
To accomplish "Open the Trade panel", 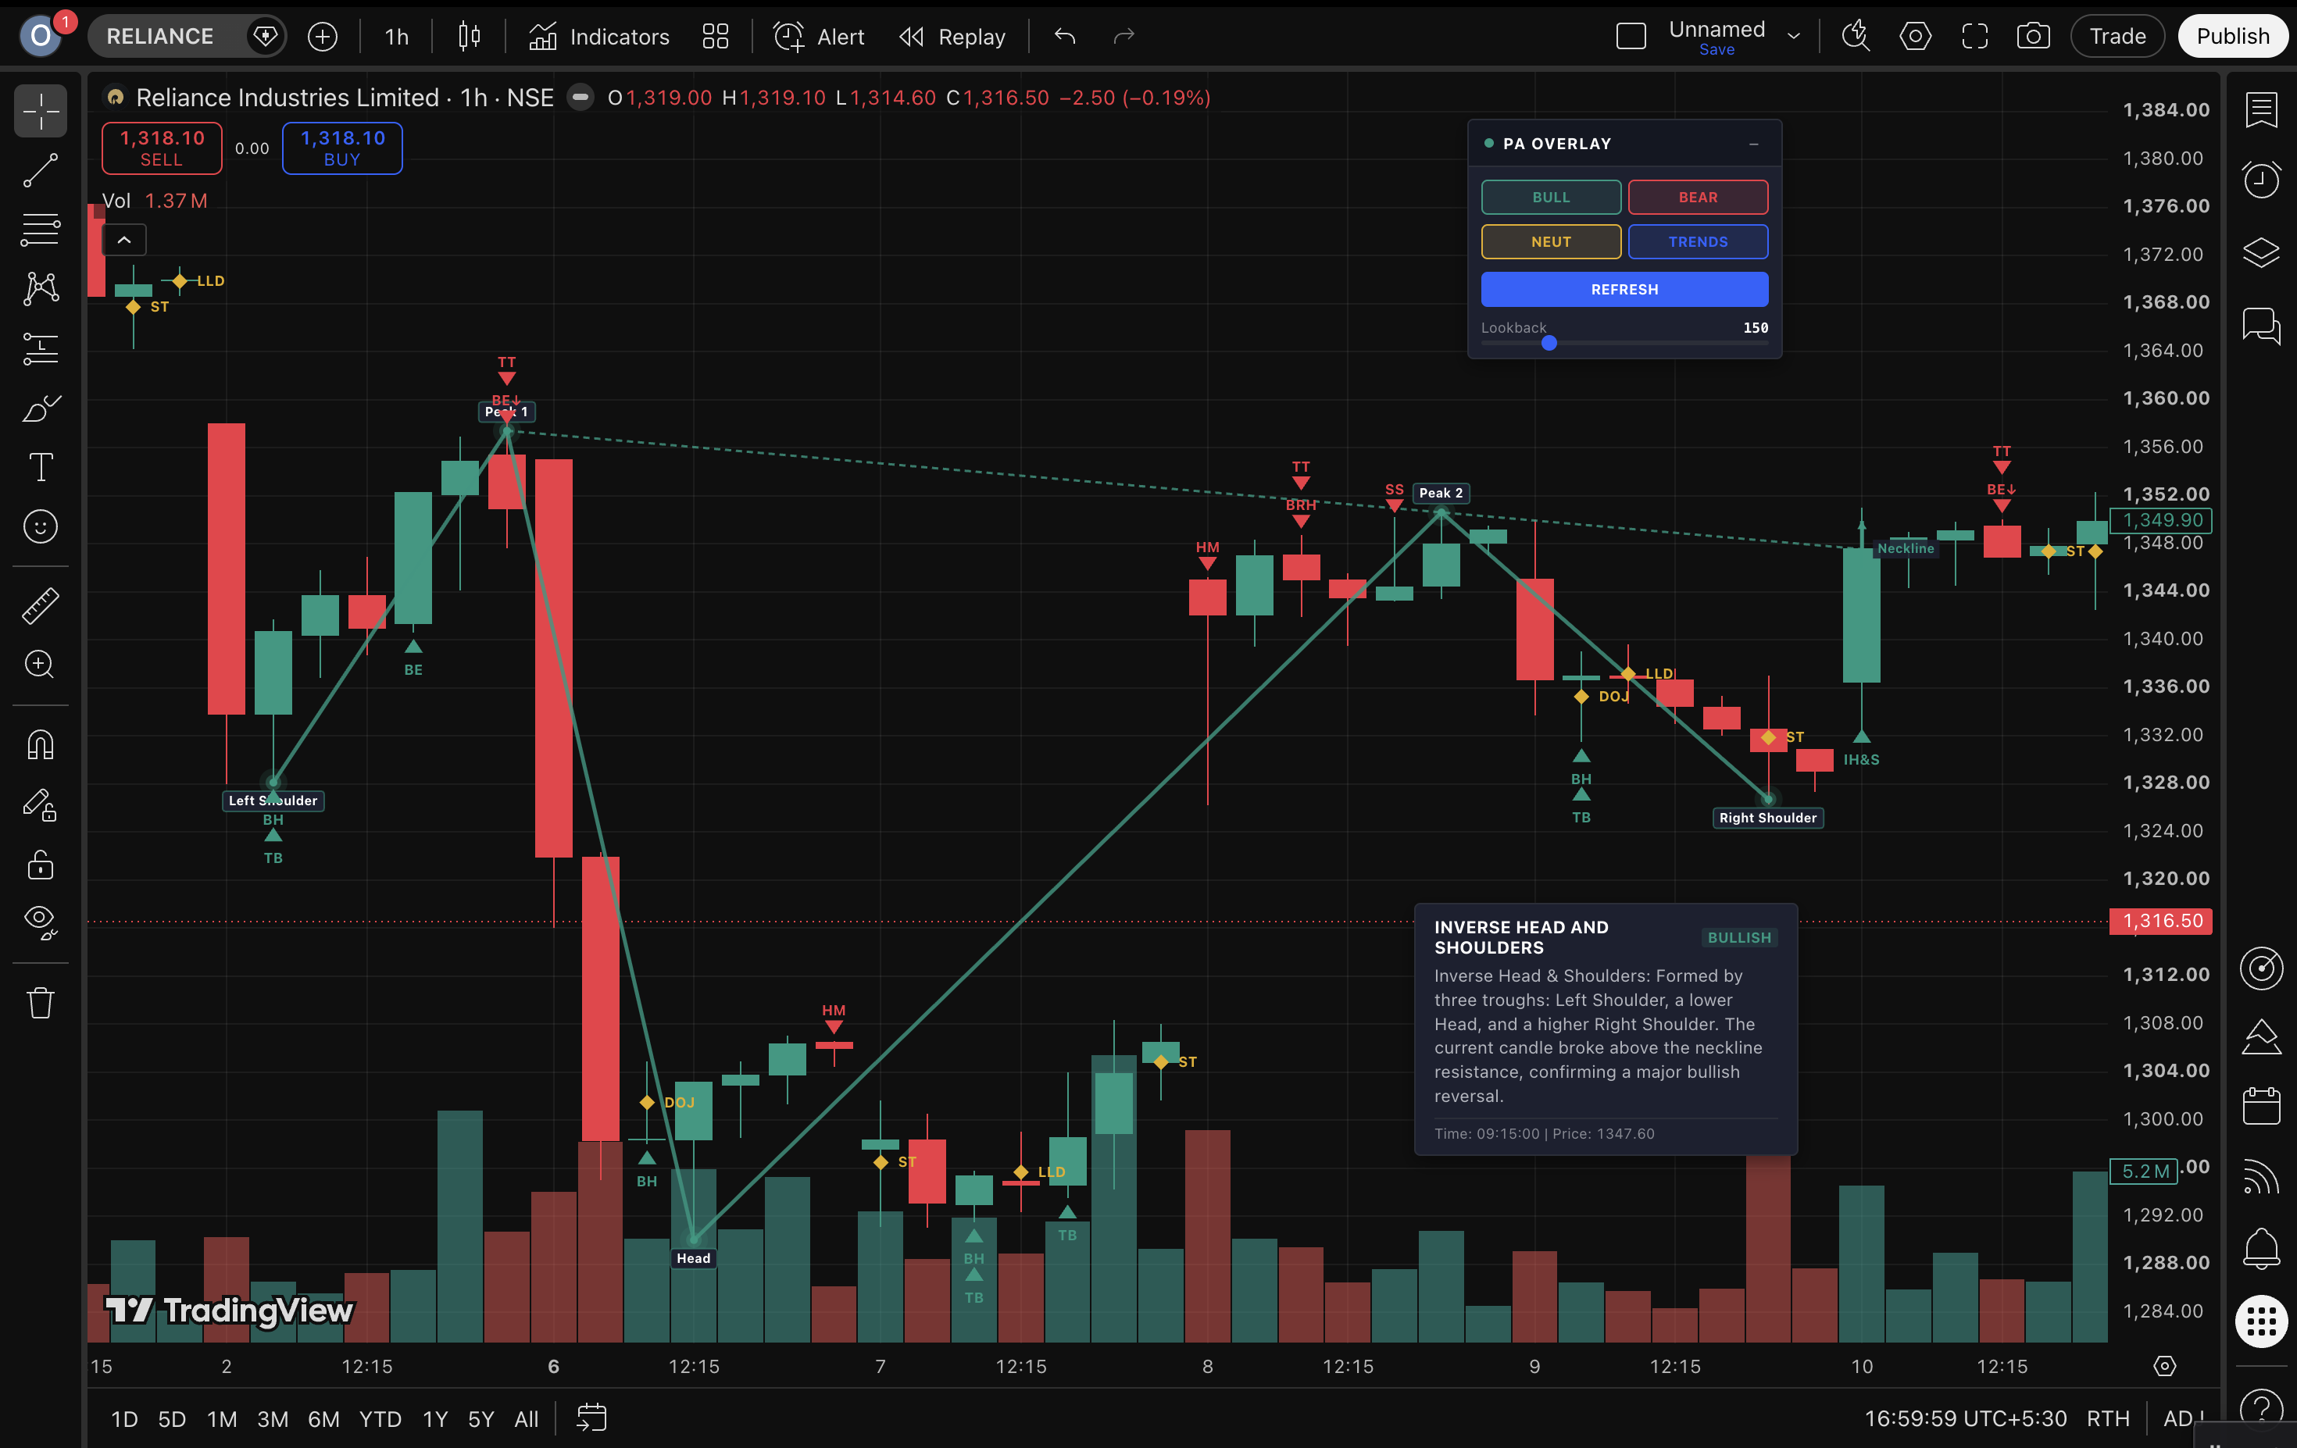I will coord(2117,36).
